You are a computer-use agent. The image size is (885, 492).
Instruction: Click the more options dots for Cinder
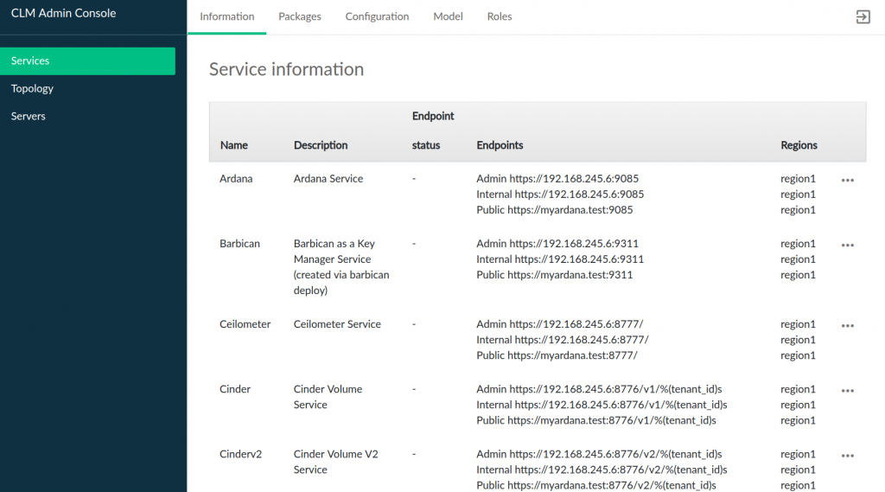pyautogui.click(x=847, y=391)
